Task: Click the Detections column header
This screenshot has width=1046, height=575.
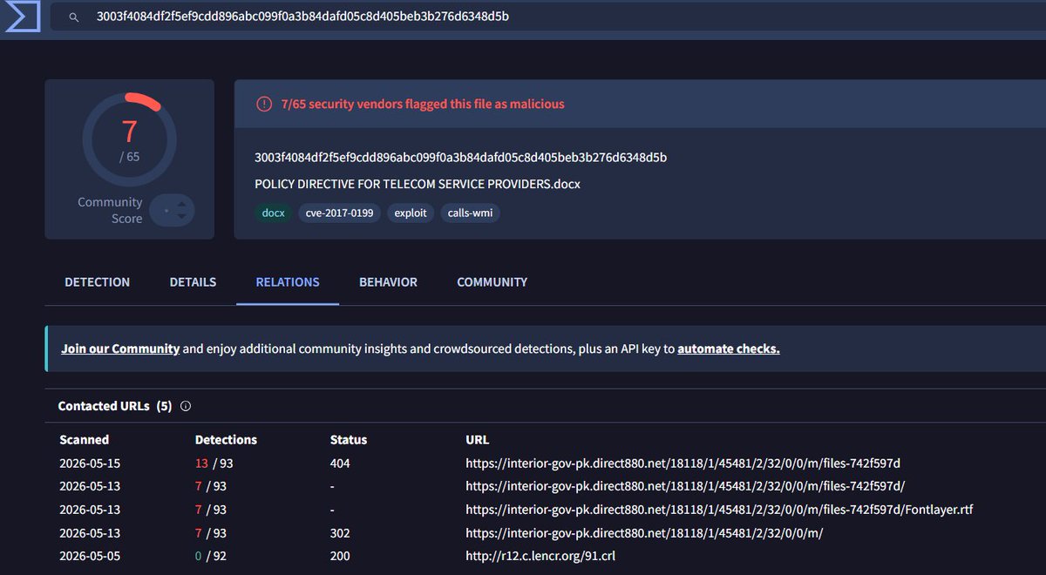Action: (x=226, y=440)
